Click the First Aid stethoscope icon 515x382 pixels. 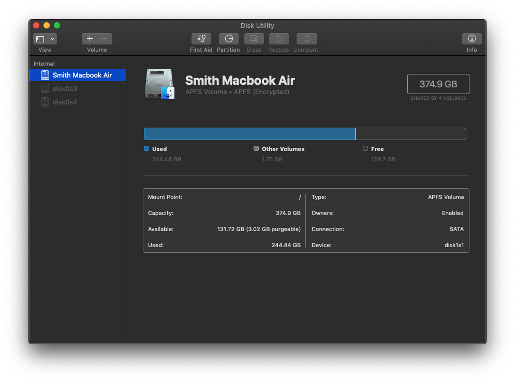201,39
